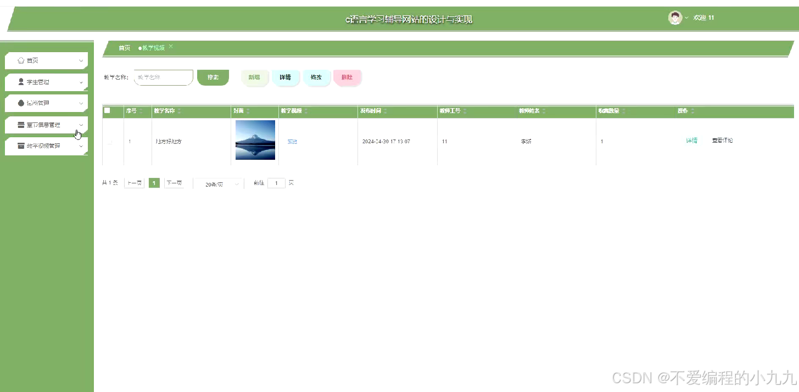Open the 首页 sidebar menu item
Image resolution: width=799 pixels, height=392 pixels.
click(x=46, y=60)
